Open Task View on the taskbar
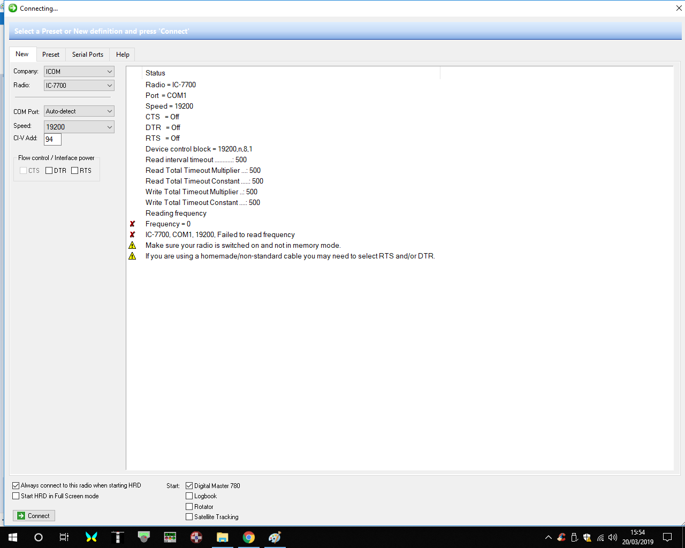Screen dimensions: 685x548 point(64,537)
